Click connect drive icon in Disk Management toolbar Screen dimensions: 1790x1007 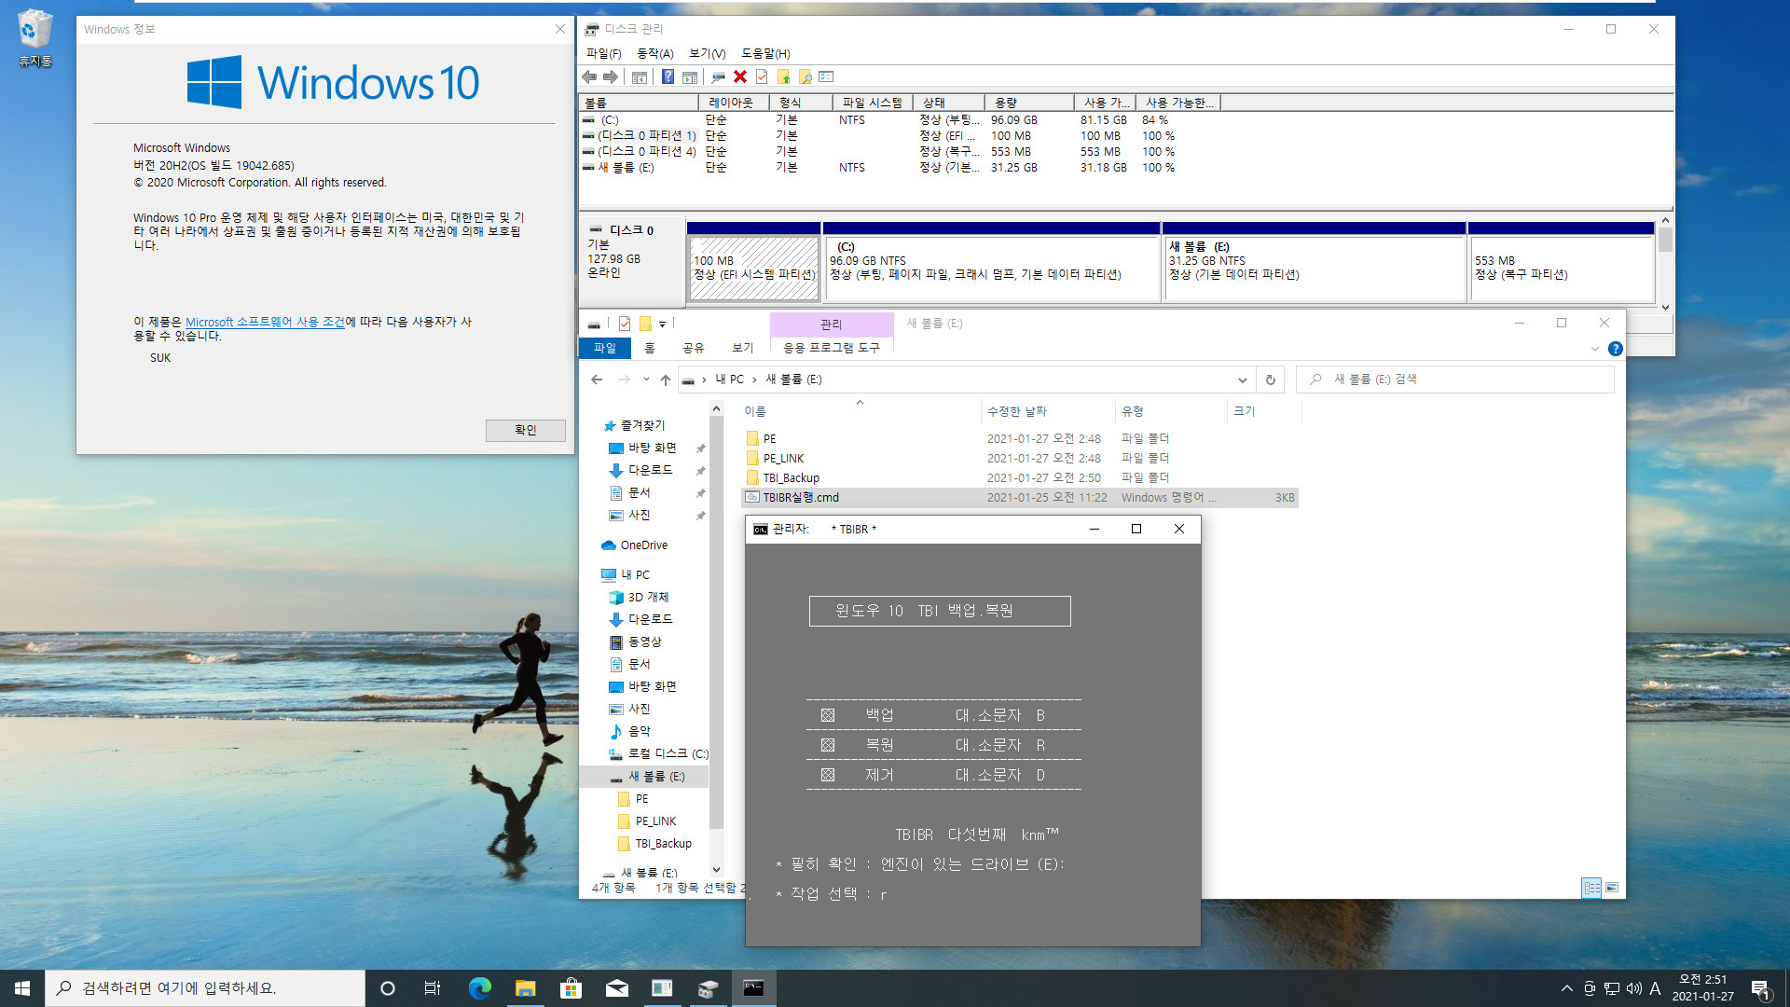pos(718,76)
